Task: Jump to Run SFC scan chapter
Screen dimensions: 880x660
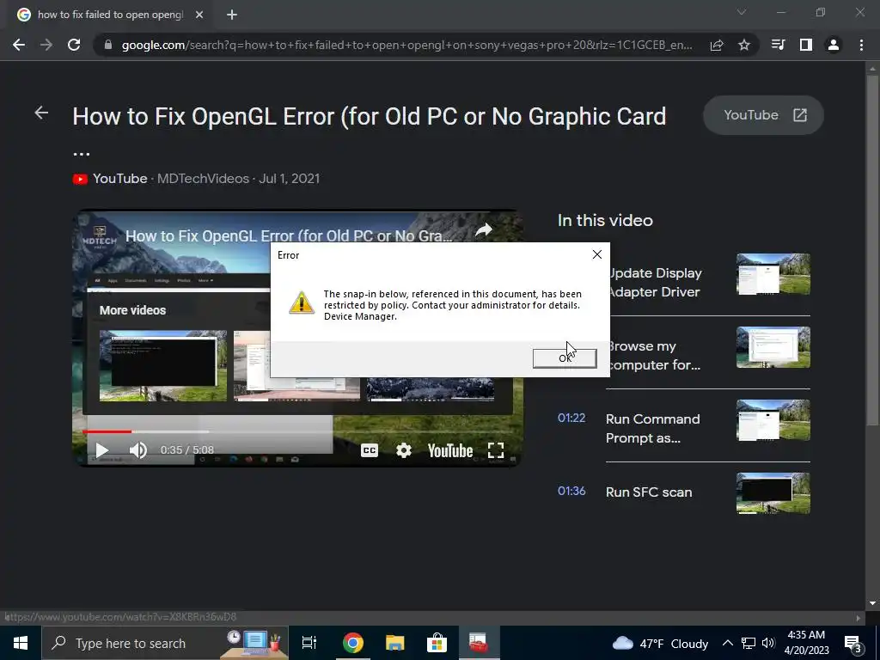Action: tap(649, 492)
